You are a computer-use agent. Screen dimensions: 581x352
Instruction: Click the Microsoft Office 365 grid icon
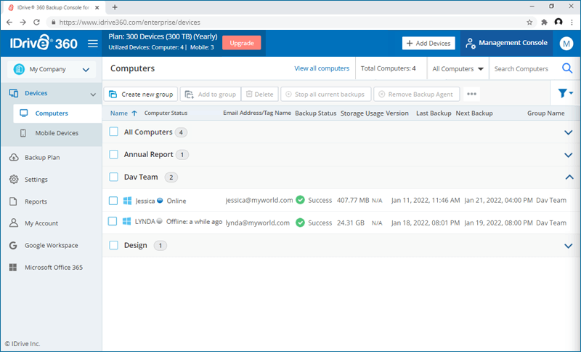click(13, 268)
